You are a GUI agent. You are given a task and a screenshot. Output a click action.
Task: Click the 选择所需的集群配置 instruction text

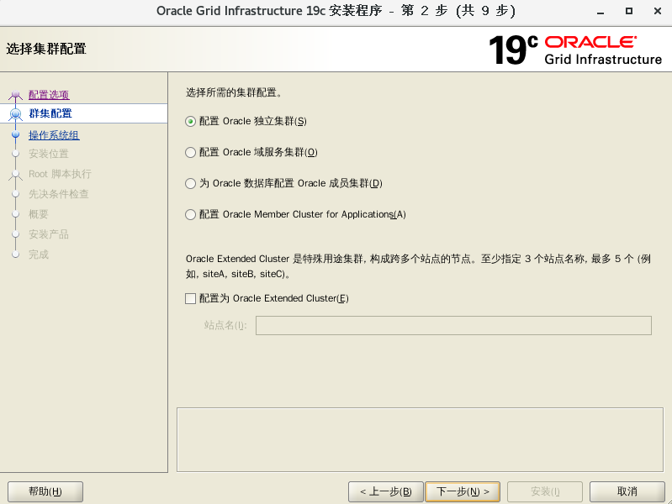(x=234, y=92)
